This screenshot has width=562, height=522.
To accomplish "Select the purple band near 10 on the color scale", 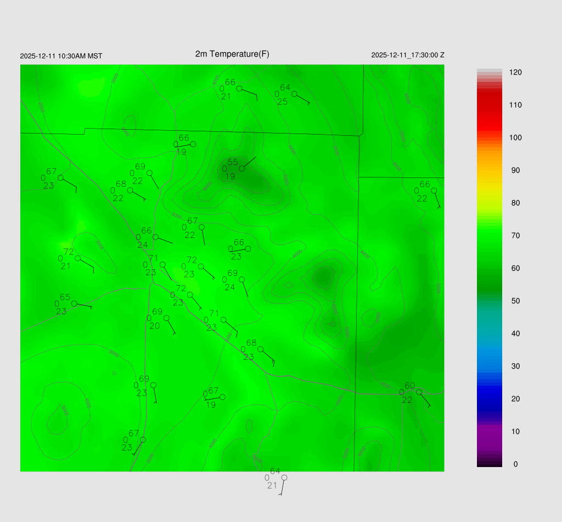I will click(x=489, y=432).
